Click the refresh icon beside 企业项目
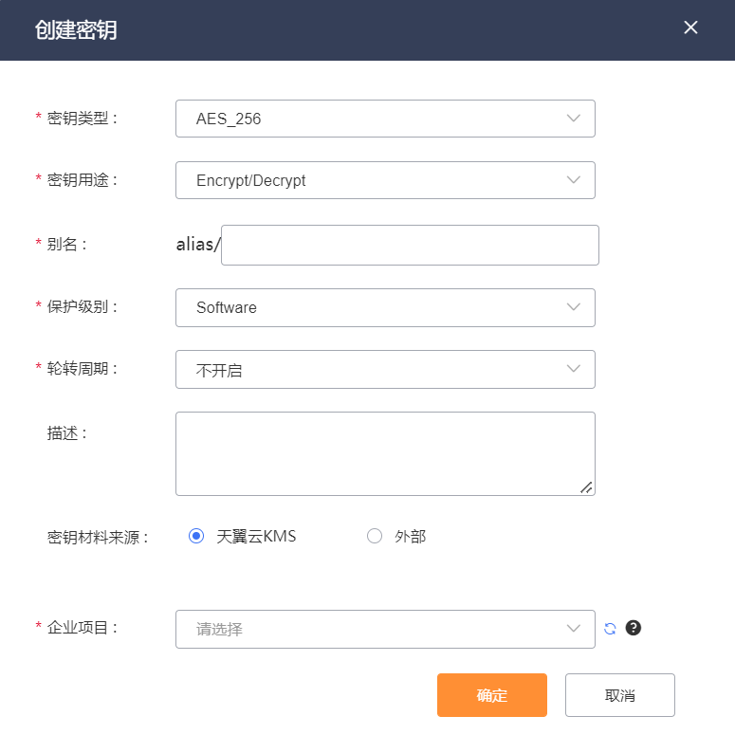The image size is (735, 753). coord(610,628)
